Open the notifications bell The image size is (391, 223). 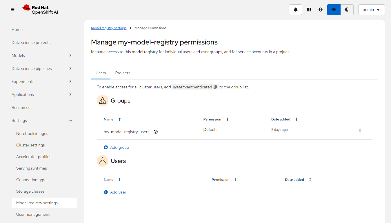[296, 10]
